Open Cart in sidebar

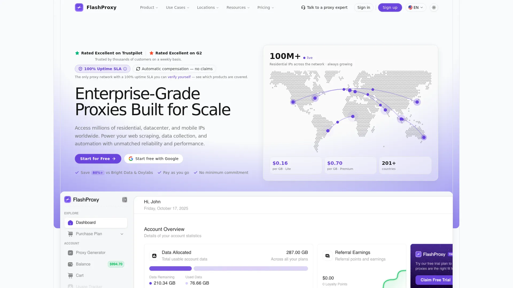point(96,275)
